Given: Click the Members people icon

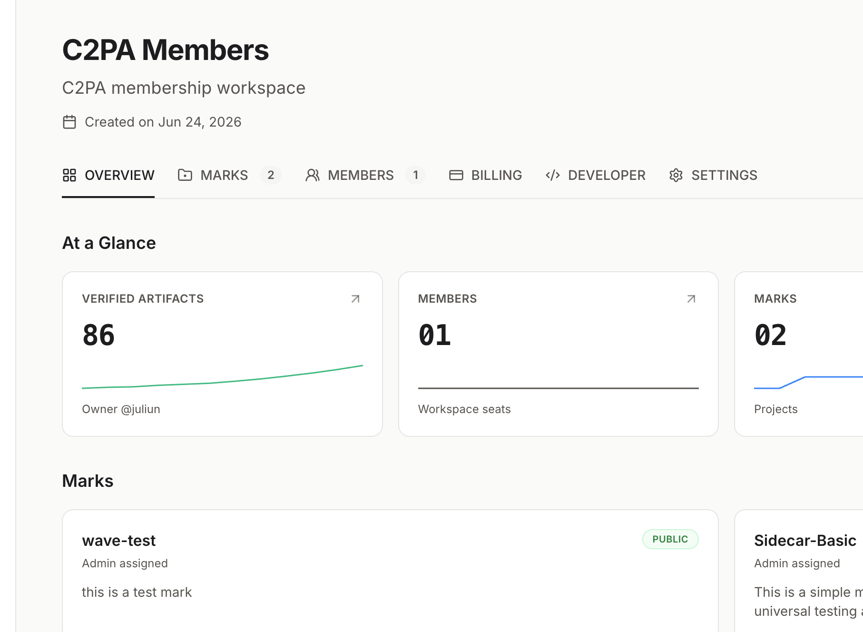Looking at the screenshot, I should click(x=313, y=175).
